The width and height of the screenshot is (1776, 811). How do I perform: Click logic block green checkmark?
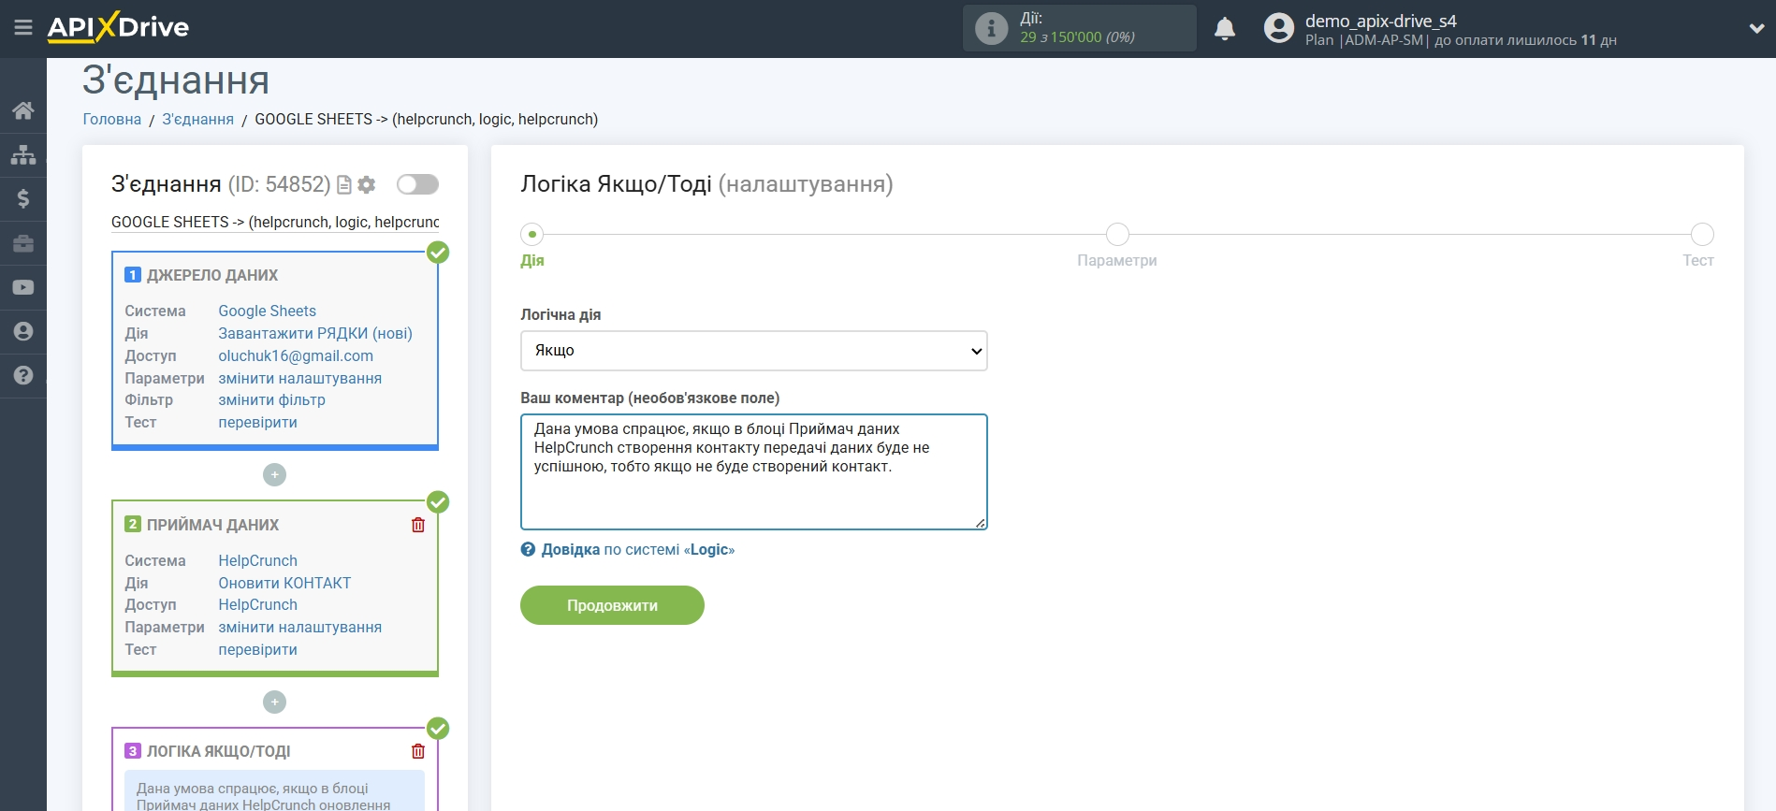[438, 729]
